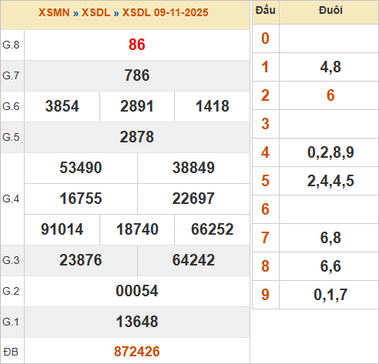Click the orange tail value 6 for head 2
This screenshot has height=364, width=379.
pos(330,95)
